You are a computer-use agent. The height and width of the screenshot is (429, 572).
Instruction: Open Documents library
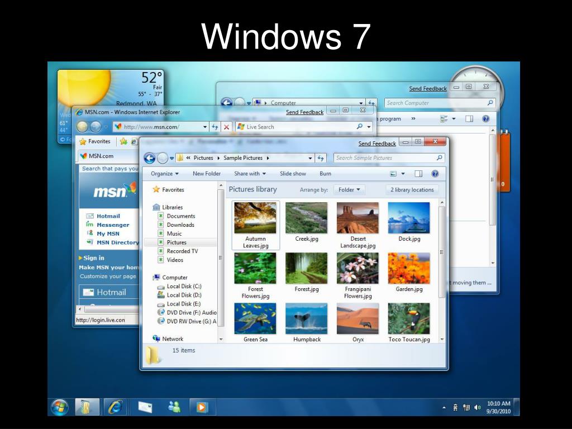pyautogui.click(x=181, y=216)
